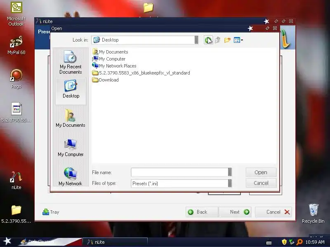The height and width of the screenshot is (247, 330).
Task: Expand the Files of type Presets dropdown
Action: pyautogui.click(x=230, y=183)
